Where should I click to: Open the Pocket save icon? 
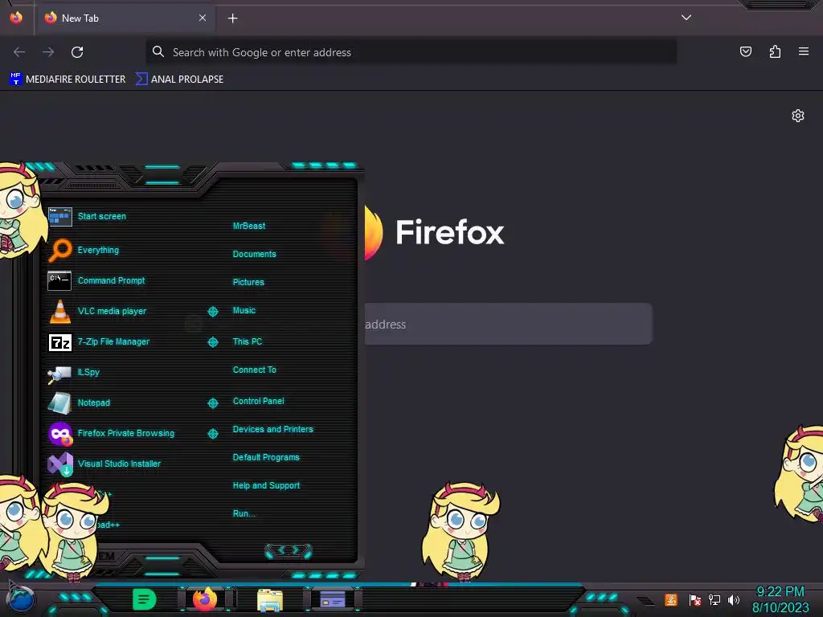(x=745, y=51)
